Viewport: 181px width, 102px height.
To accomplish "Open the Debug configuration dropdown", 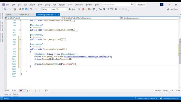I will tap(46, 9).
